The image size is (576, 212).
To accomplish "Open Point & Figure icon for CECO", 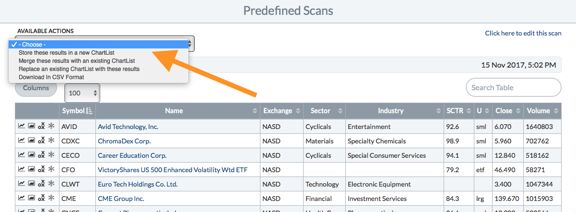I will [41, 155].
